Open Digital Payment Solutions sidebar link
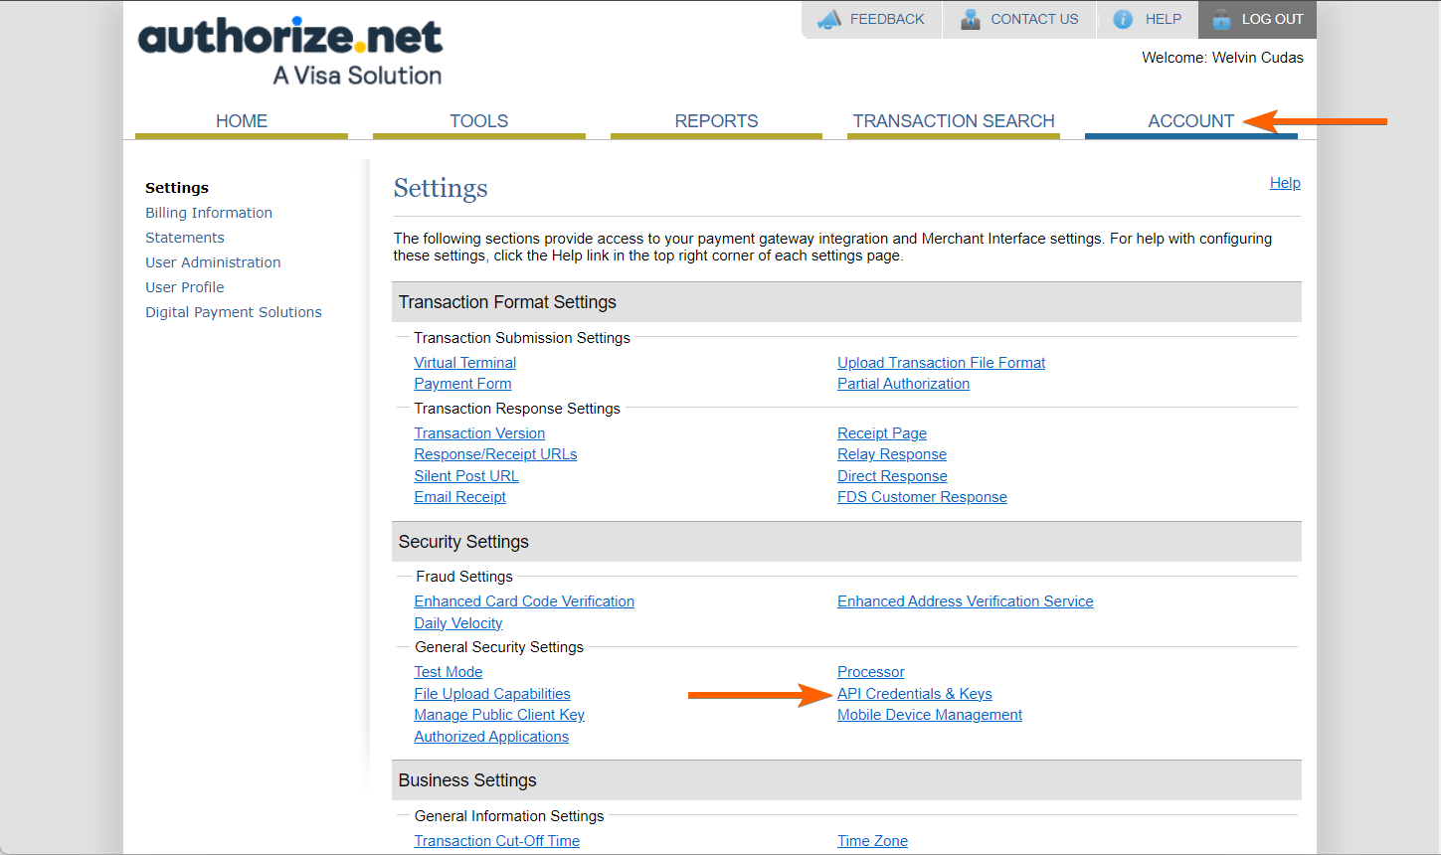The image size is (1441, 855). (x=234, y=312)
